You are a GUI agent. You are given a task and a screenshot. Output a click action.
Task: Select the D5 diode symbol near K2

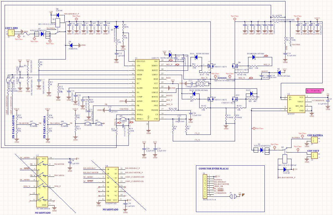pos(261,150)
